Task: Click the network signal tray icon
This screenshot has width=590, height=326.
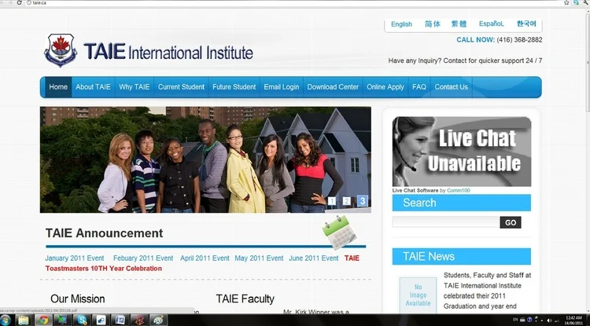Action: click(x=557, y=321)
